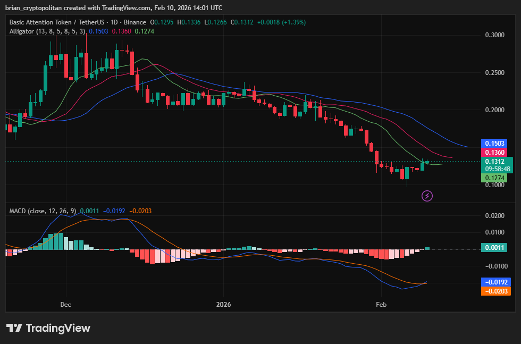The height and width of the screenshot is (344, 521).
Task: Click the red 0.1360 price label
Action: 494,152
